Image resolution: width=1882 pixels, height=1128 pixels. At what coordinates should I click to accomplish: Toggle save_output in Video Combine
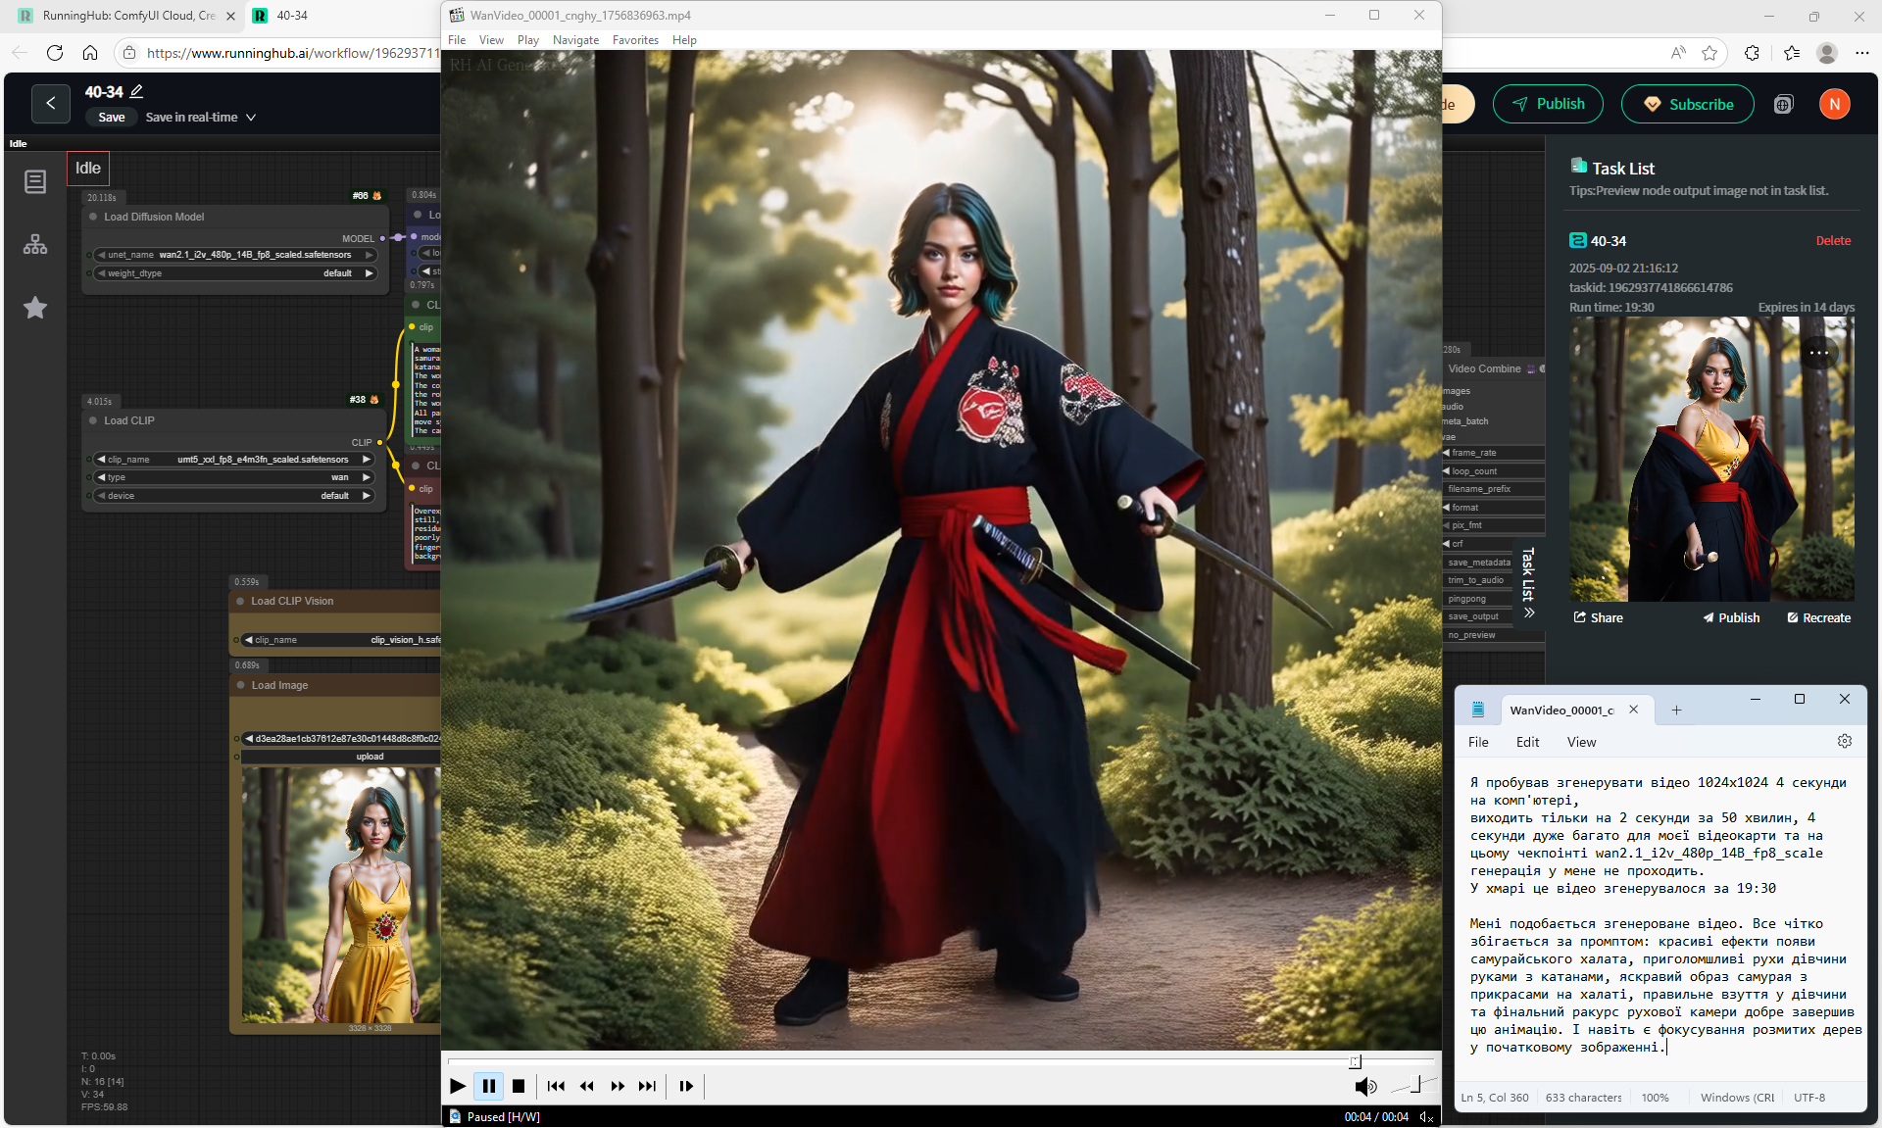tap(1479, 616)
